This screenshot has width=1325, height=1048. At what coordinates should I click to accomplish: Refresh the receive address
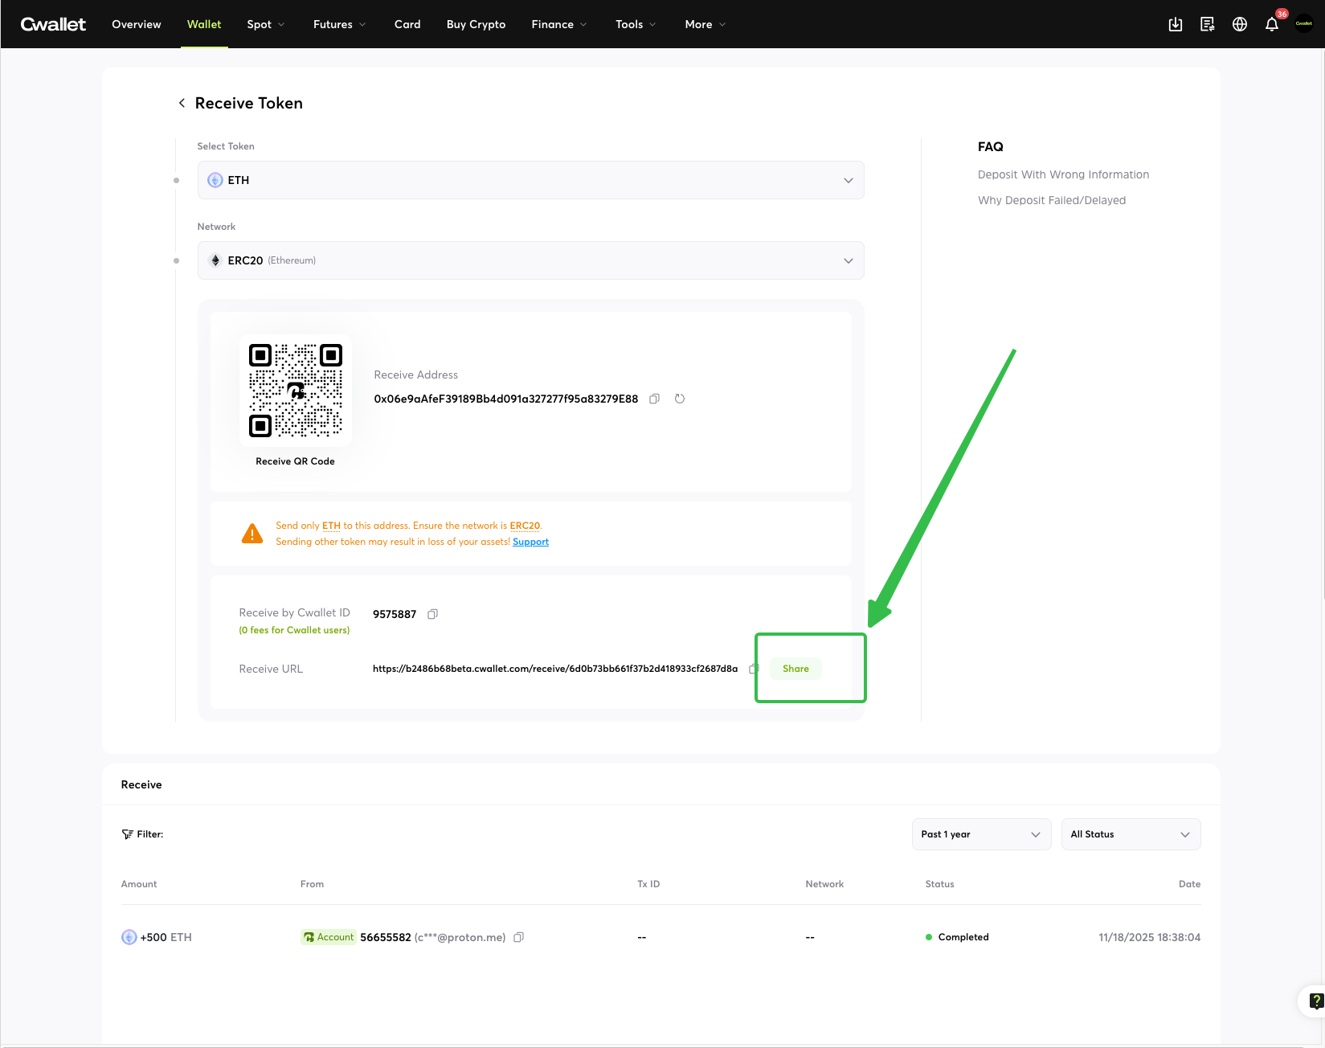pyautogui.click(x=680, y=399)
